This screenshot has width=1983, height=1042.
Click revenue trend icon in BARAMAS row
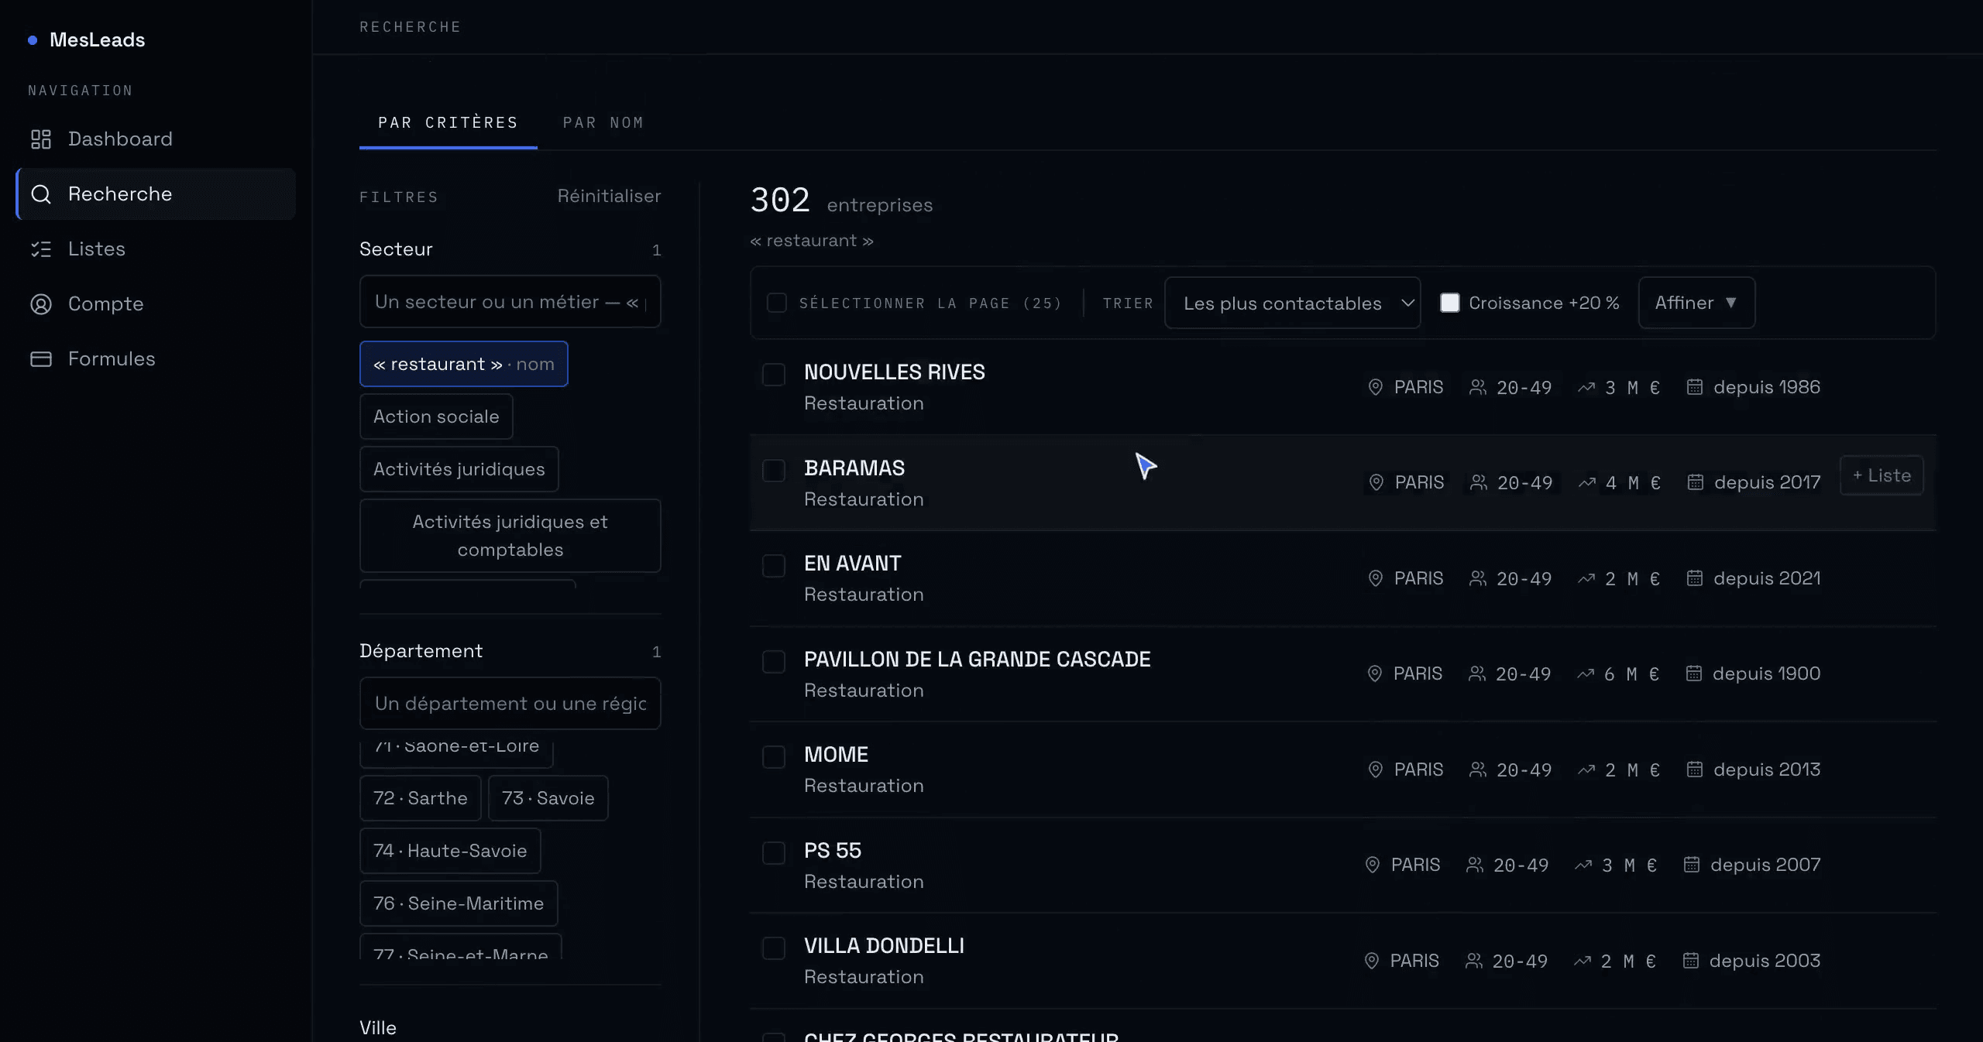point(1587,482)
